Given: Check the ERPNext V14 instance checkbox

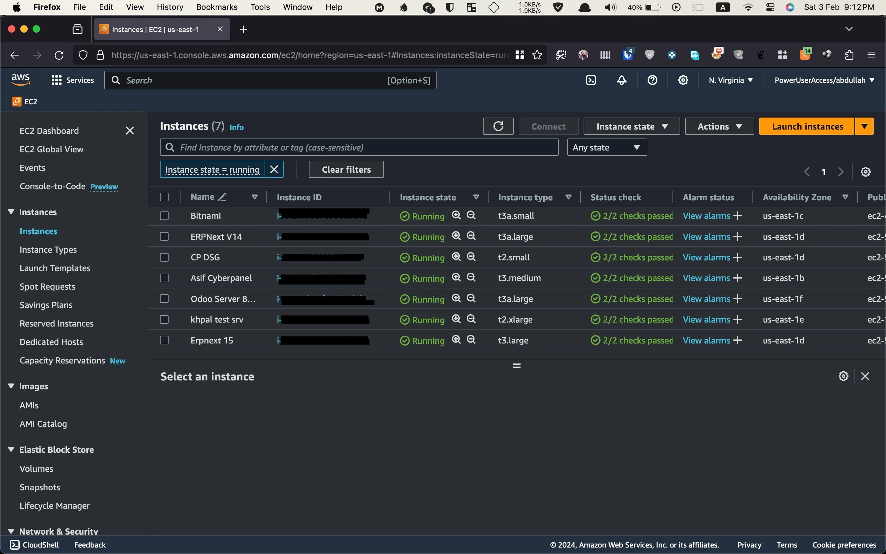Looking at the screenshot, I should tap(164, 237).
